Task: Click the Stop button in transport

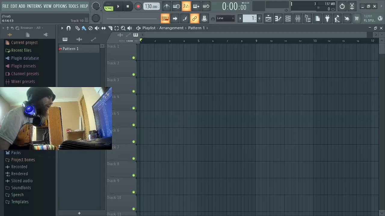Action: coord(128,6)
